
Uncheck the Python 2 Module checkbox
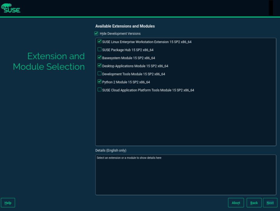coord(100,82)
